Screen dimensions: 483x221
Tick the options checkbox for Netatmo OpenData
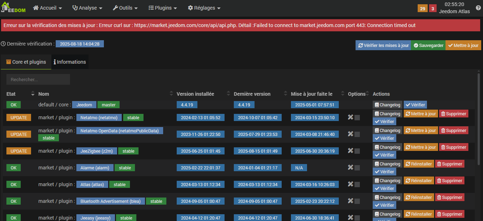point(357,135)
